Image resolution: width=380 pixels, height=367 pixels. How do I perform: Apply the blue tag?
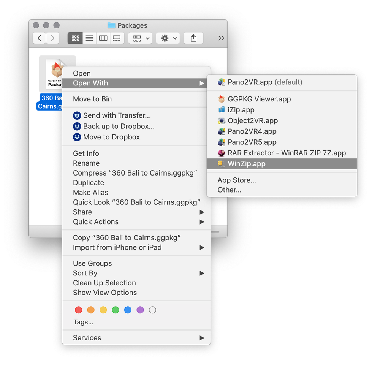point(128,310)
